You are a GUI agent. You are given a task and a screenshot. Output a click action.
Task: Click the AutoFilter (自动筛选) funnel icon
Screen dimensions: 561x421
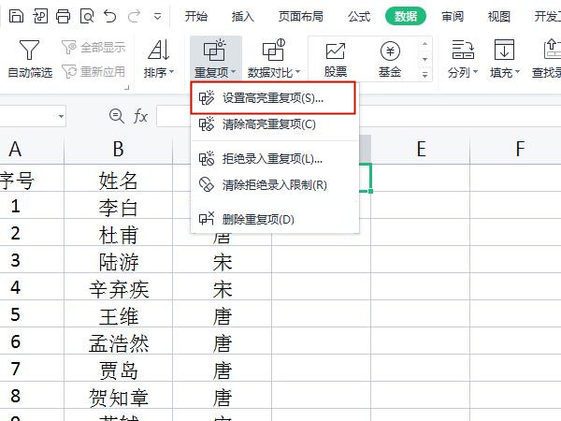(x=30, y=51)
